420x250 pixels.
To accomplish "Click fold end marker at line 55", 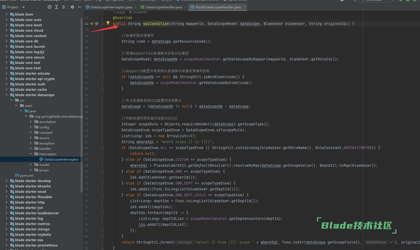I will (x=103, y=89).
